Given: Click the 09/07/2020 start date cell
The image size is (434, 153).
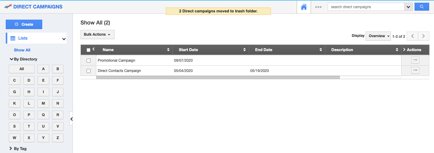Looking at the screenshot, I should click(x=183, y=60).
